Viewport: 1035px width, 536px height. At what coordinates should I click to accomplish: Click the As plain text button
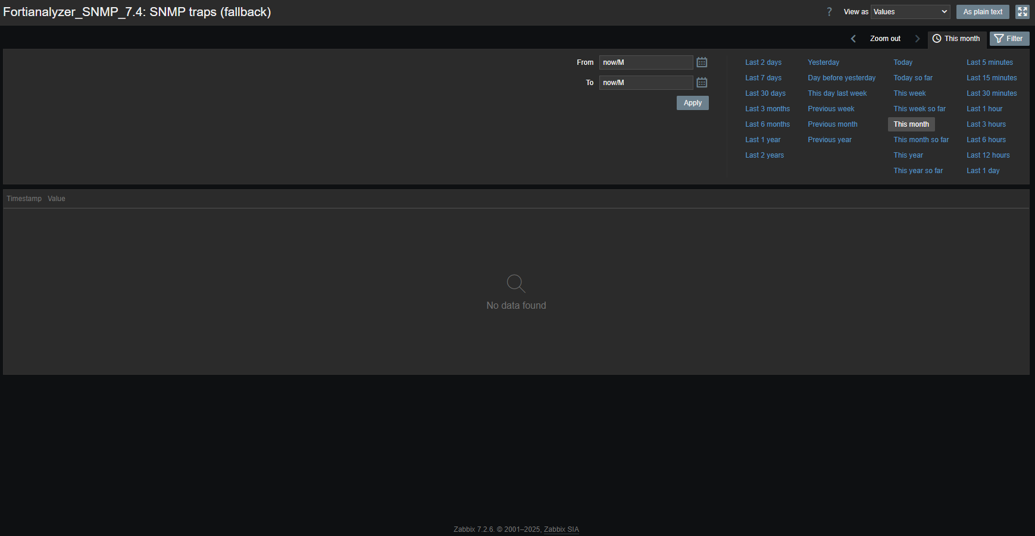point(983,12)
